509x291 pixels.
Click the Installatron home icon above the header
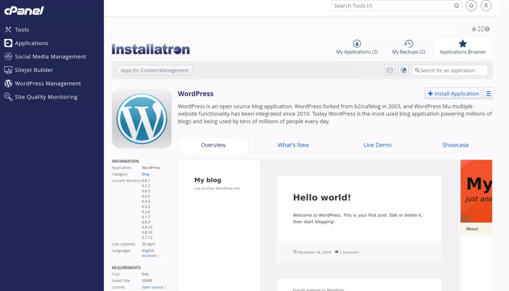tap(473, 29)
